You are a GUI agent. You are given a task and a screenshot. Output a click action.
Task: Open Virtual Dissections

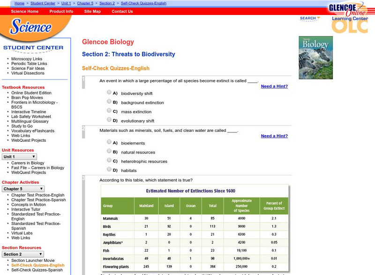tap(28, 73)
